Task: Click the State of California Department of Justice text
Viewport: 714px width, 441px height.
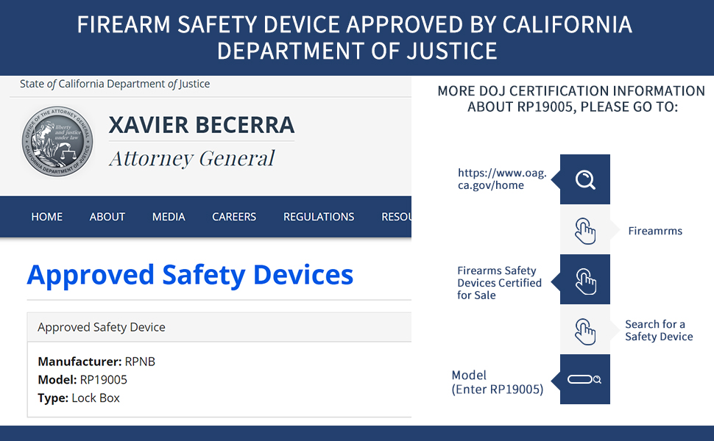Action: [x=115, y=84]
